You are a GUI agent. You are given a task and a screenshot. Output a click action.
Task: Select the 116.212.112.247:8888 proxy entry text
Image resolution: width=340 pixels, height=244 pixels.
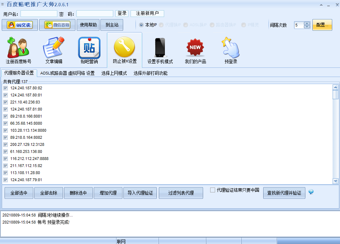29,159
